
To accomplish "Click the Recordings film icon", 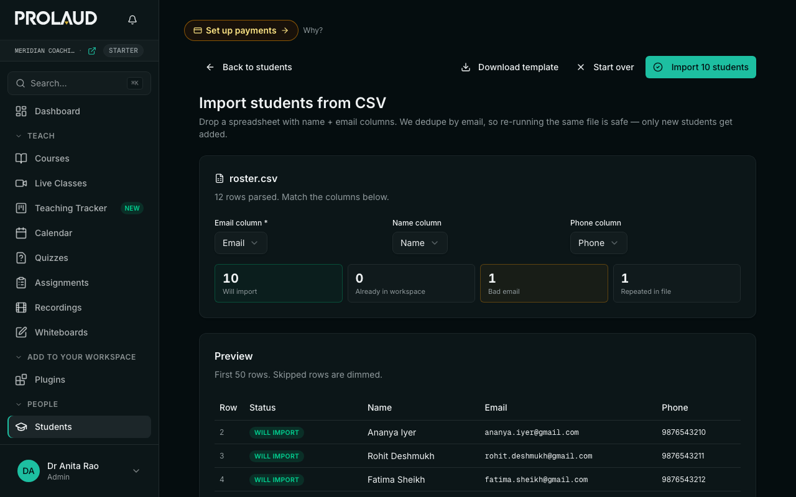I will click(x=21, y=308).
